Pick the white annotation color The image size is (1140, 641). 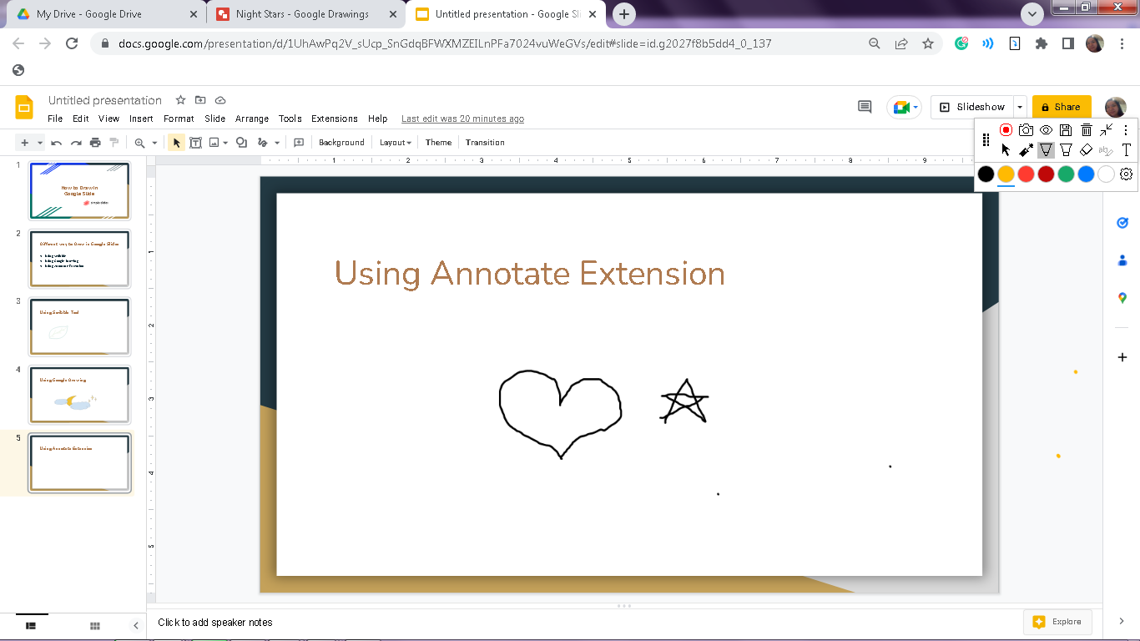(x=1106, y=174)
